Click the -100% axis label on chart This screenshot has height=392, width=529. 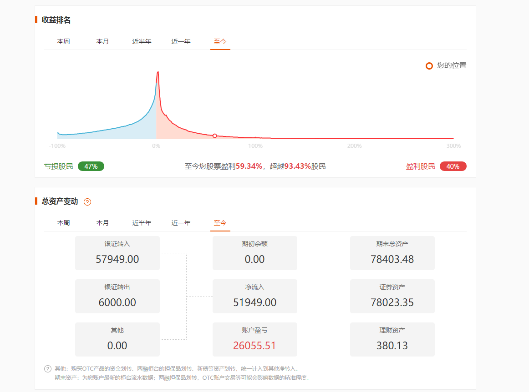pos(57,146)
